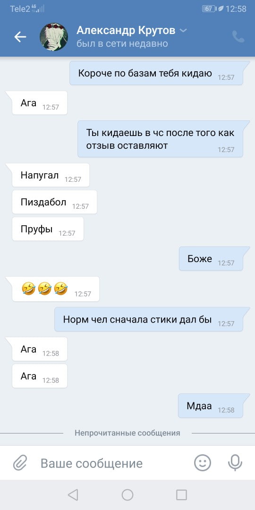This screenshot has height=510, width=255.
Task: Tap "Непрочитанные сообщения" divider label
Action: tap(127, 433)
